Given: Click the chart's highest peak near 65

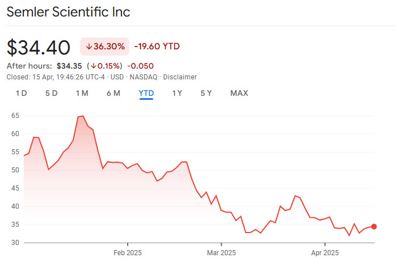Looking at the screenshot, I should coord(82,116).
